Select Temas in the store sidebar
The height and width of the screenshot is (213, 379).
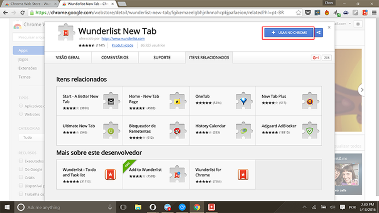[x=24, y=77]
